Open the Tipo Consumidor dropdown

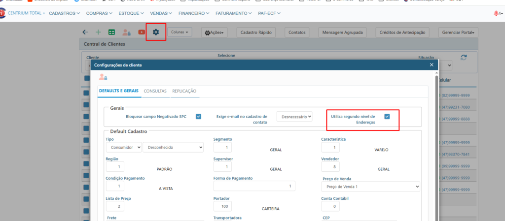click(x=124, y=147)
